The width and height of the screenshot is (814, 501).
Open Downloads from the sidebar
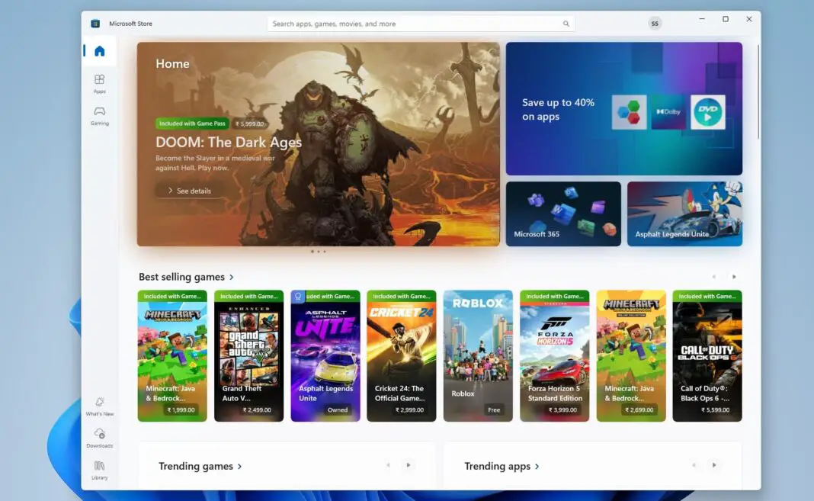(x=99, y=439)
